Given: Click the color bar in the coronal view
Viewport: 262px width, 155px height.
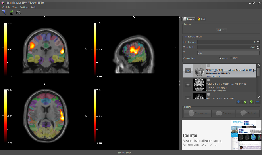Looking at the screenshot, I should tap(6, 49).
